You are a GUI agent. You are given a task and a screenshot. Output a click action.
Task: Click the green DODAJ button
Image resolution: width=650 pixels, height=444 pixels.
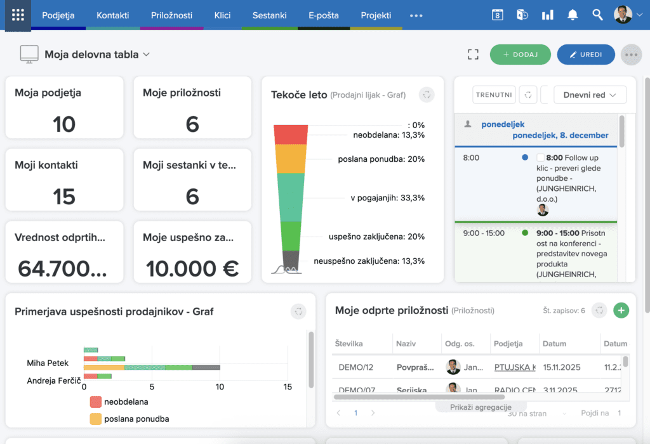pyautogui.click(x=520, y=55)
